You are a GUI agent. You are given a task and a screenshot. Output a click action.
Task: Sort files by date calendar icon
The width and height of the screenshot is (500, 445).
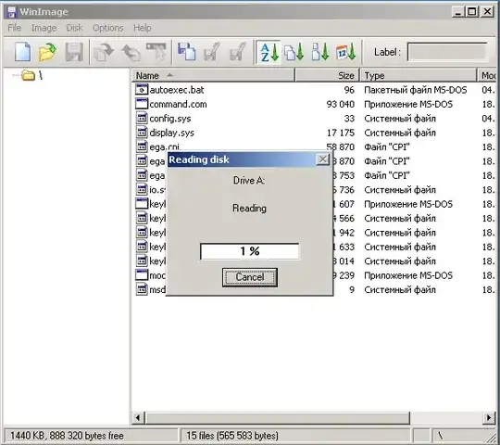[x=345, y=52]
